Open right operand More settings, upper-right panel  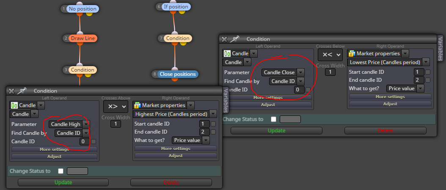390,96
